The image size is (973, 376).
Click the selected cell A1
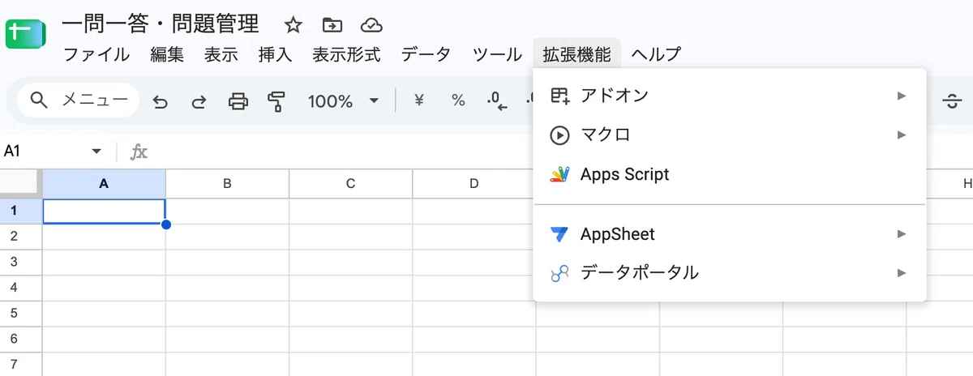coord(104,211)
